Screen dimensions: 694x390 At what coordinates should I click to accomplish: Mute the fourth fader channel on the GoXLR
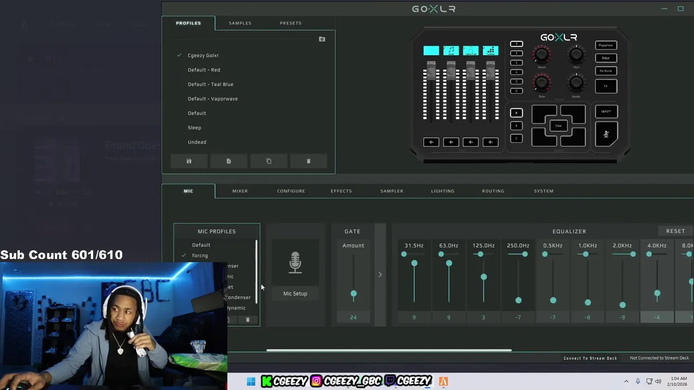coord(490,142)
